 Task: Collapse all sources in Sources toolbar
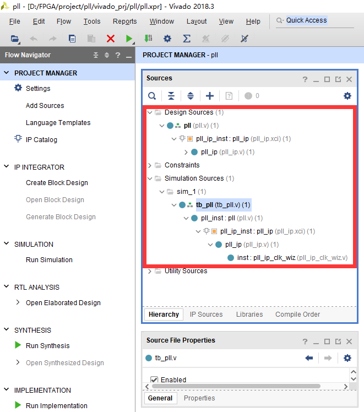[171, 96]
